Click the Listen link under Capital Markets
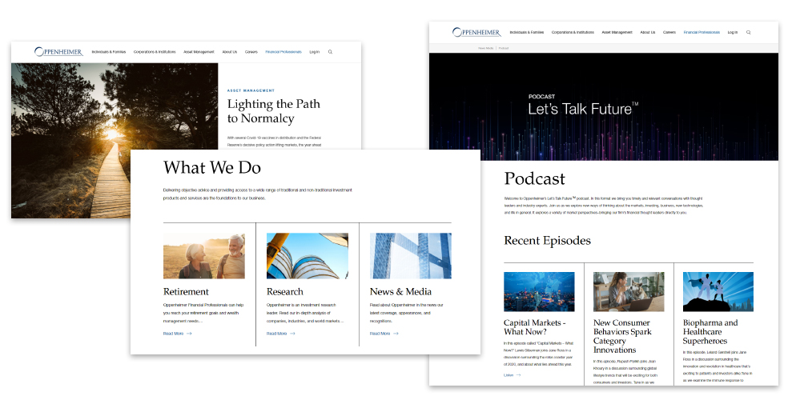This screenshot has width=796, height=400. pyautogui.click(x=512, y=375)
